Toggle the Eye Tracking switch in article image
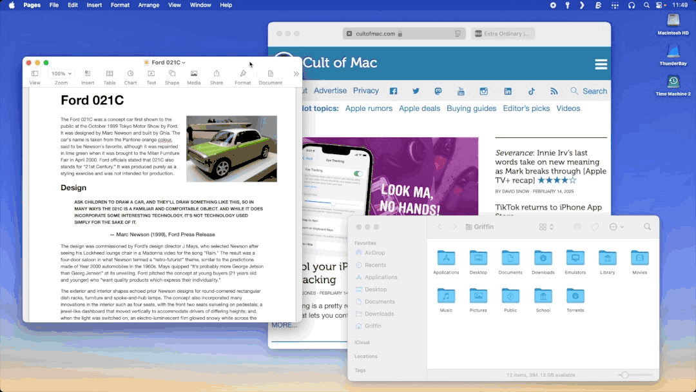This screenshot has height=392, width=696. pyautogui.click(x=358, y=173)
